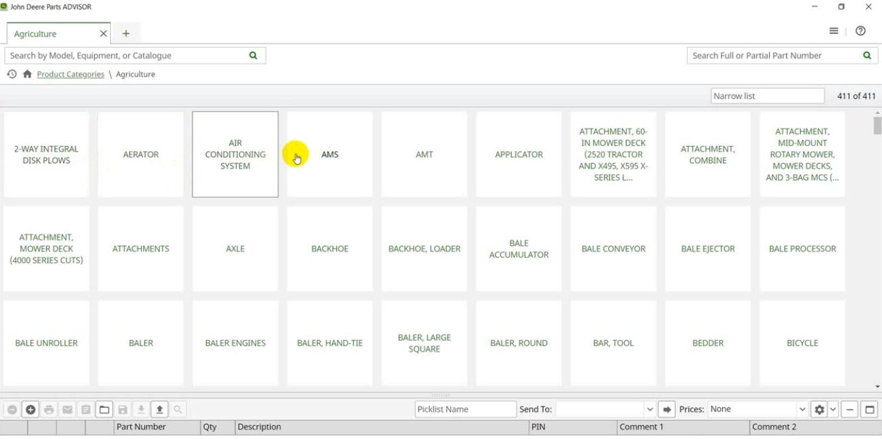Email the picklist using the envelope icon
Image resolution: width=882 pixels, height=439 pixels.
click(x=68, y=410)
